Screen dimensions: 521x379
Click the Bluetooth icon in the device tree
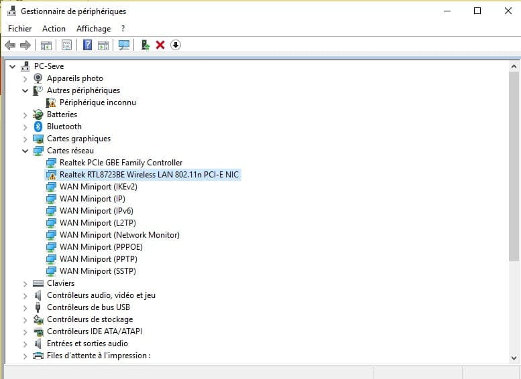pos(39,127)
